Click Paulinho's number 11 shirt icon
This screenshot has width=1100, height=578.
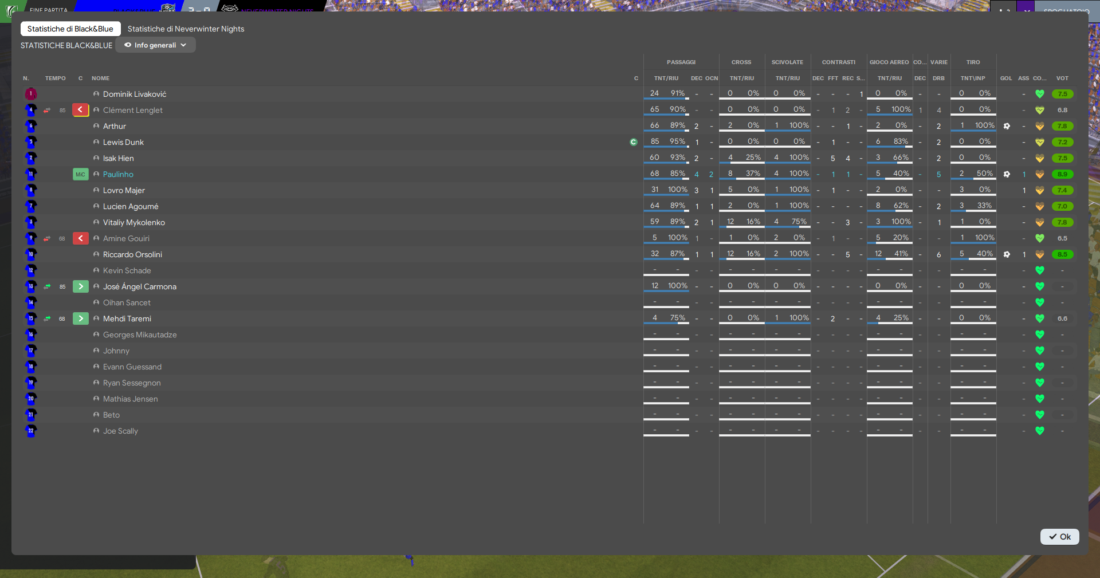31,174
